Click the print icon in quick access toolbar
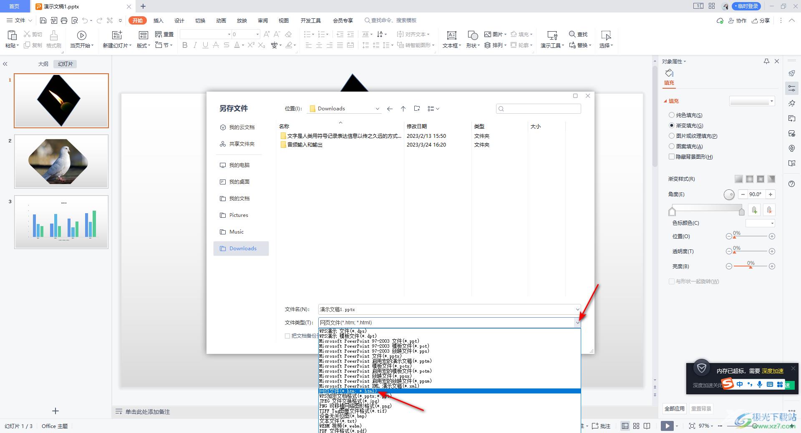Screen dimensions: 801x433 point(64,20)
